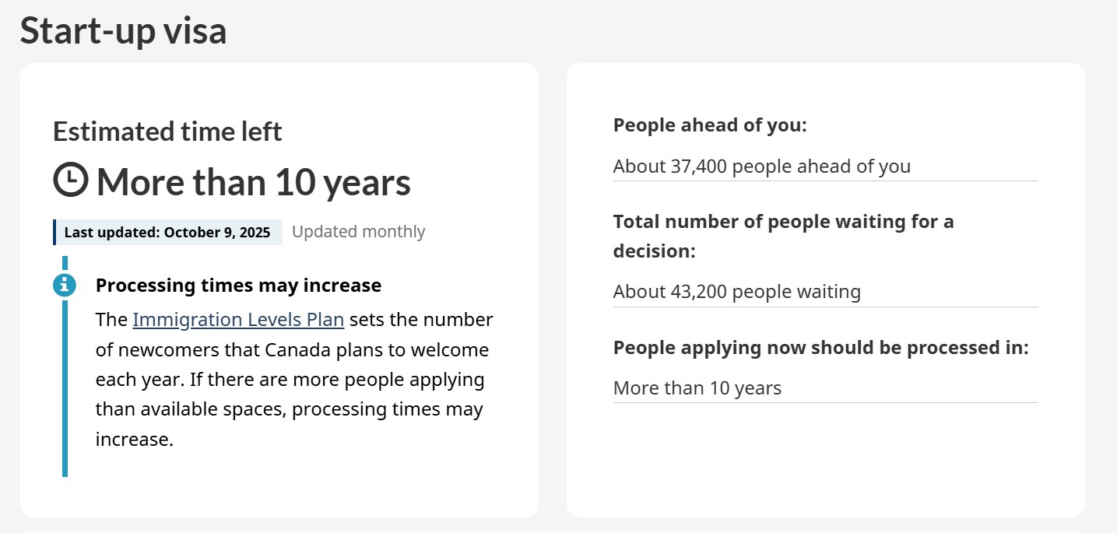1117x533 pixels.
Task: Select the "About 43,200 people waiting" value
Action: click(736, 292)
